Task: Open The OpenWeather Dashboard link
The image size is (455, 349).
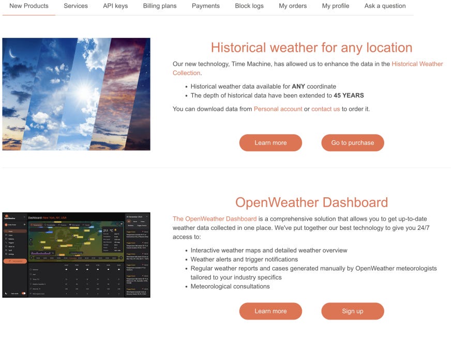Action: 215,219
